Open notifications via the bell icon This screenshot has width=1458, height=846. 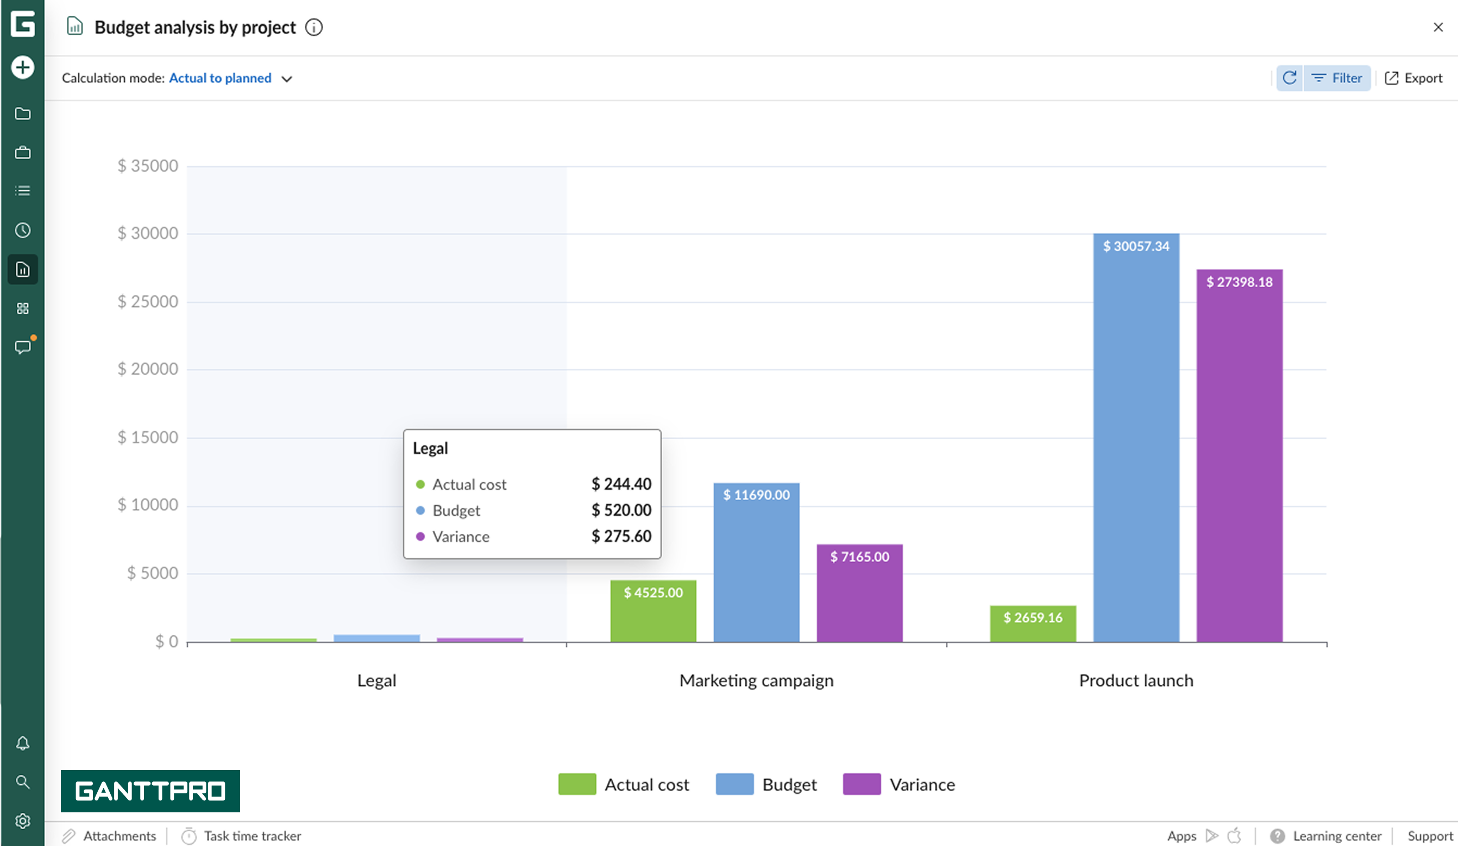(23, 743)
